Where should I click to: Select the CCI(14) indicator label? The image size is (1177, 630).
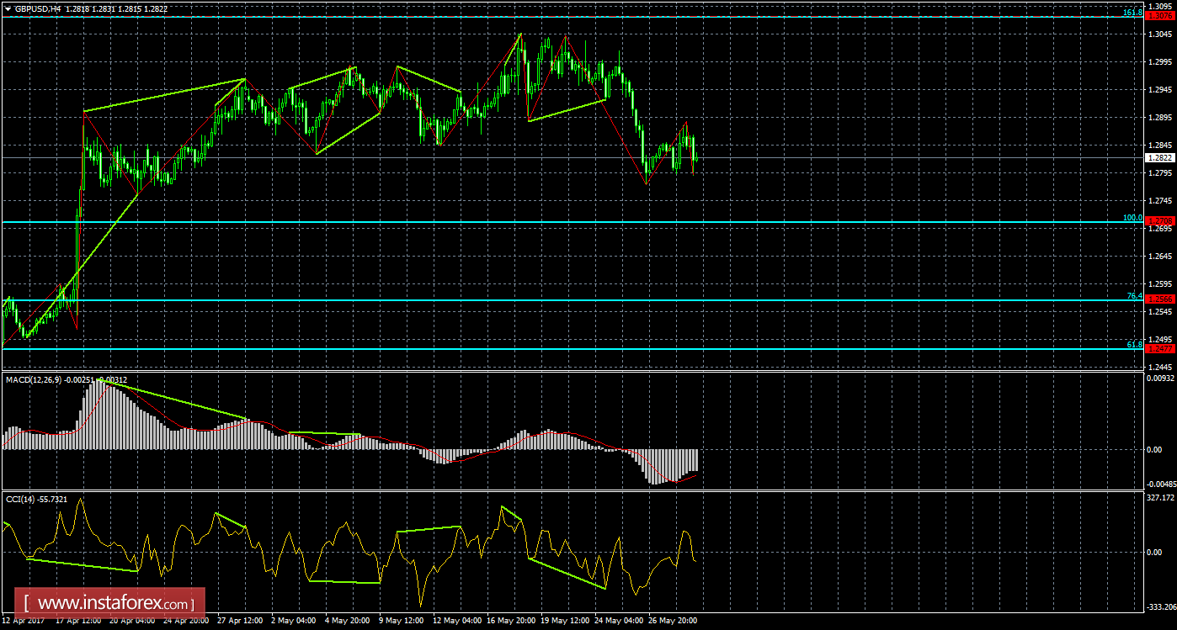[x=20, y=499]
